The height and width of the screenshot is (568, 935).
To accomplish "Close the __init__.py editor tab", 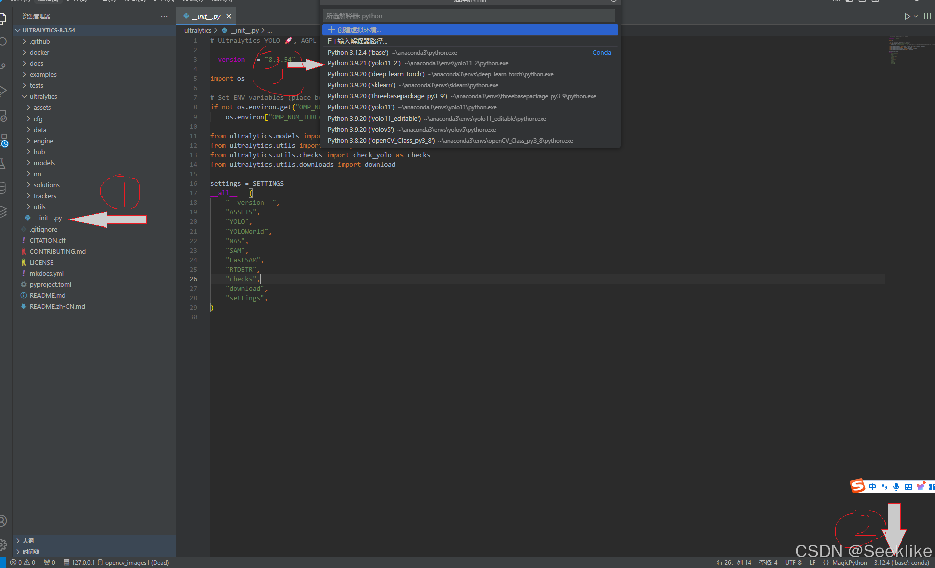I will (229, 16).
